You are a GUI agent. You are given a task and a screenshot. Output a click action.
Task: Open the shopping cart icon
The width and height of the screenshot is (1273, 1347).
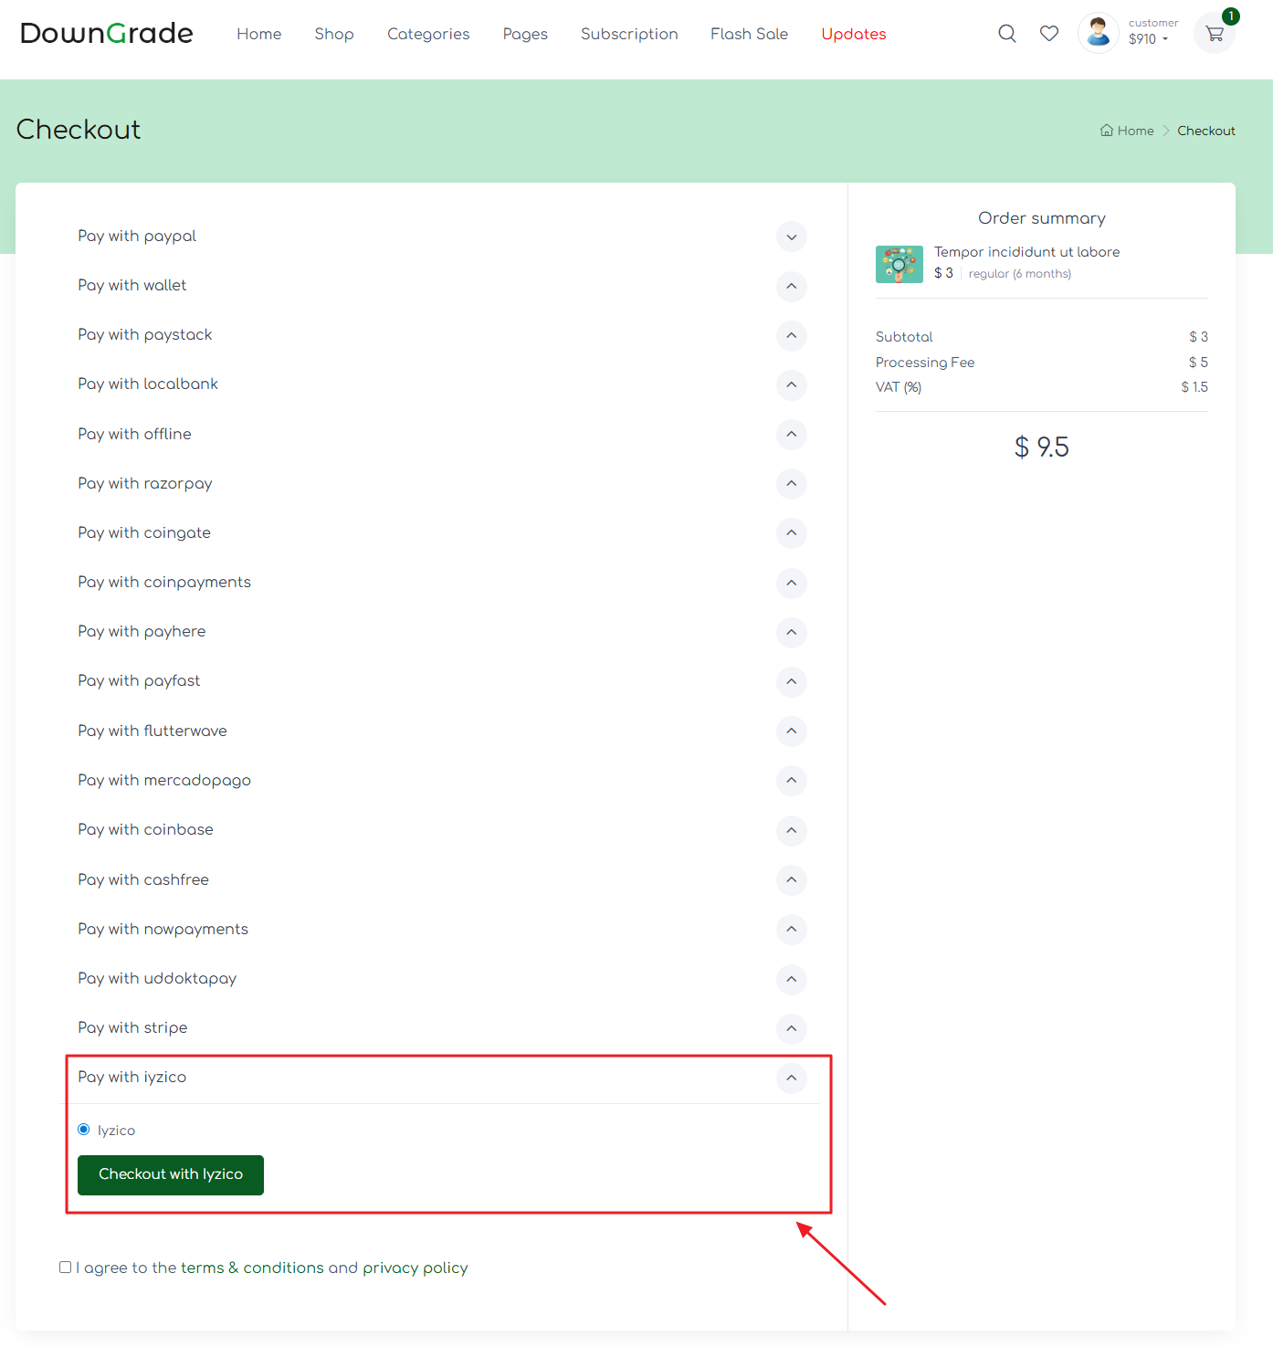[1214, 34]
